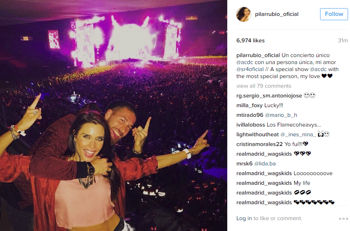The width and height of the screenshot is (350, 231).
Task: Click the Follow button
Action: (x=334, y=14)
